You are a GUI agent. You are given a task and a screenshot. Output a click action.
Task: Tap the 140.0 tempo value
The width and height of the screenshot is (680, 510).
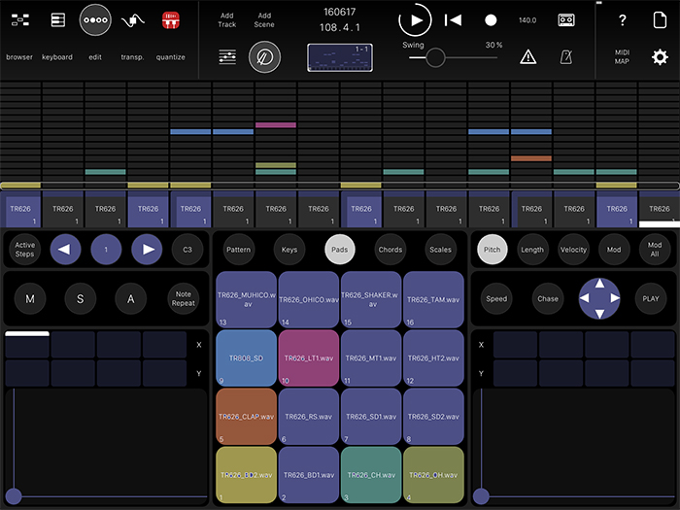527,20
